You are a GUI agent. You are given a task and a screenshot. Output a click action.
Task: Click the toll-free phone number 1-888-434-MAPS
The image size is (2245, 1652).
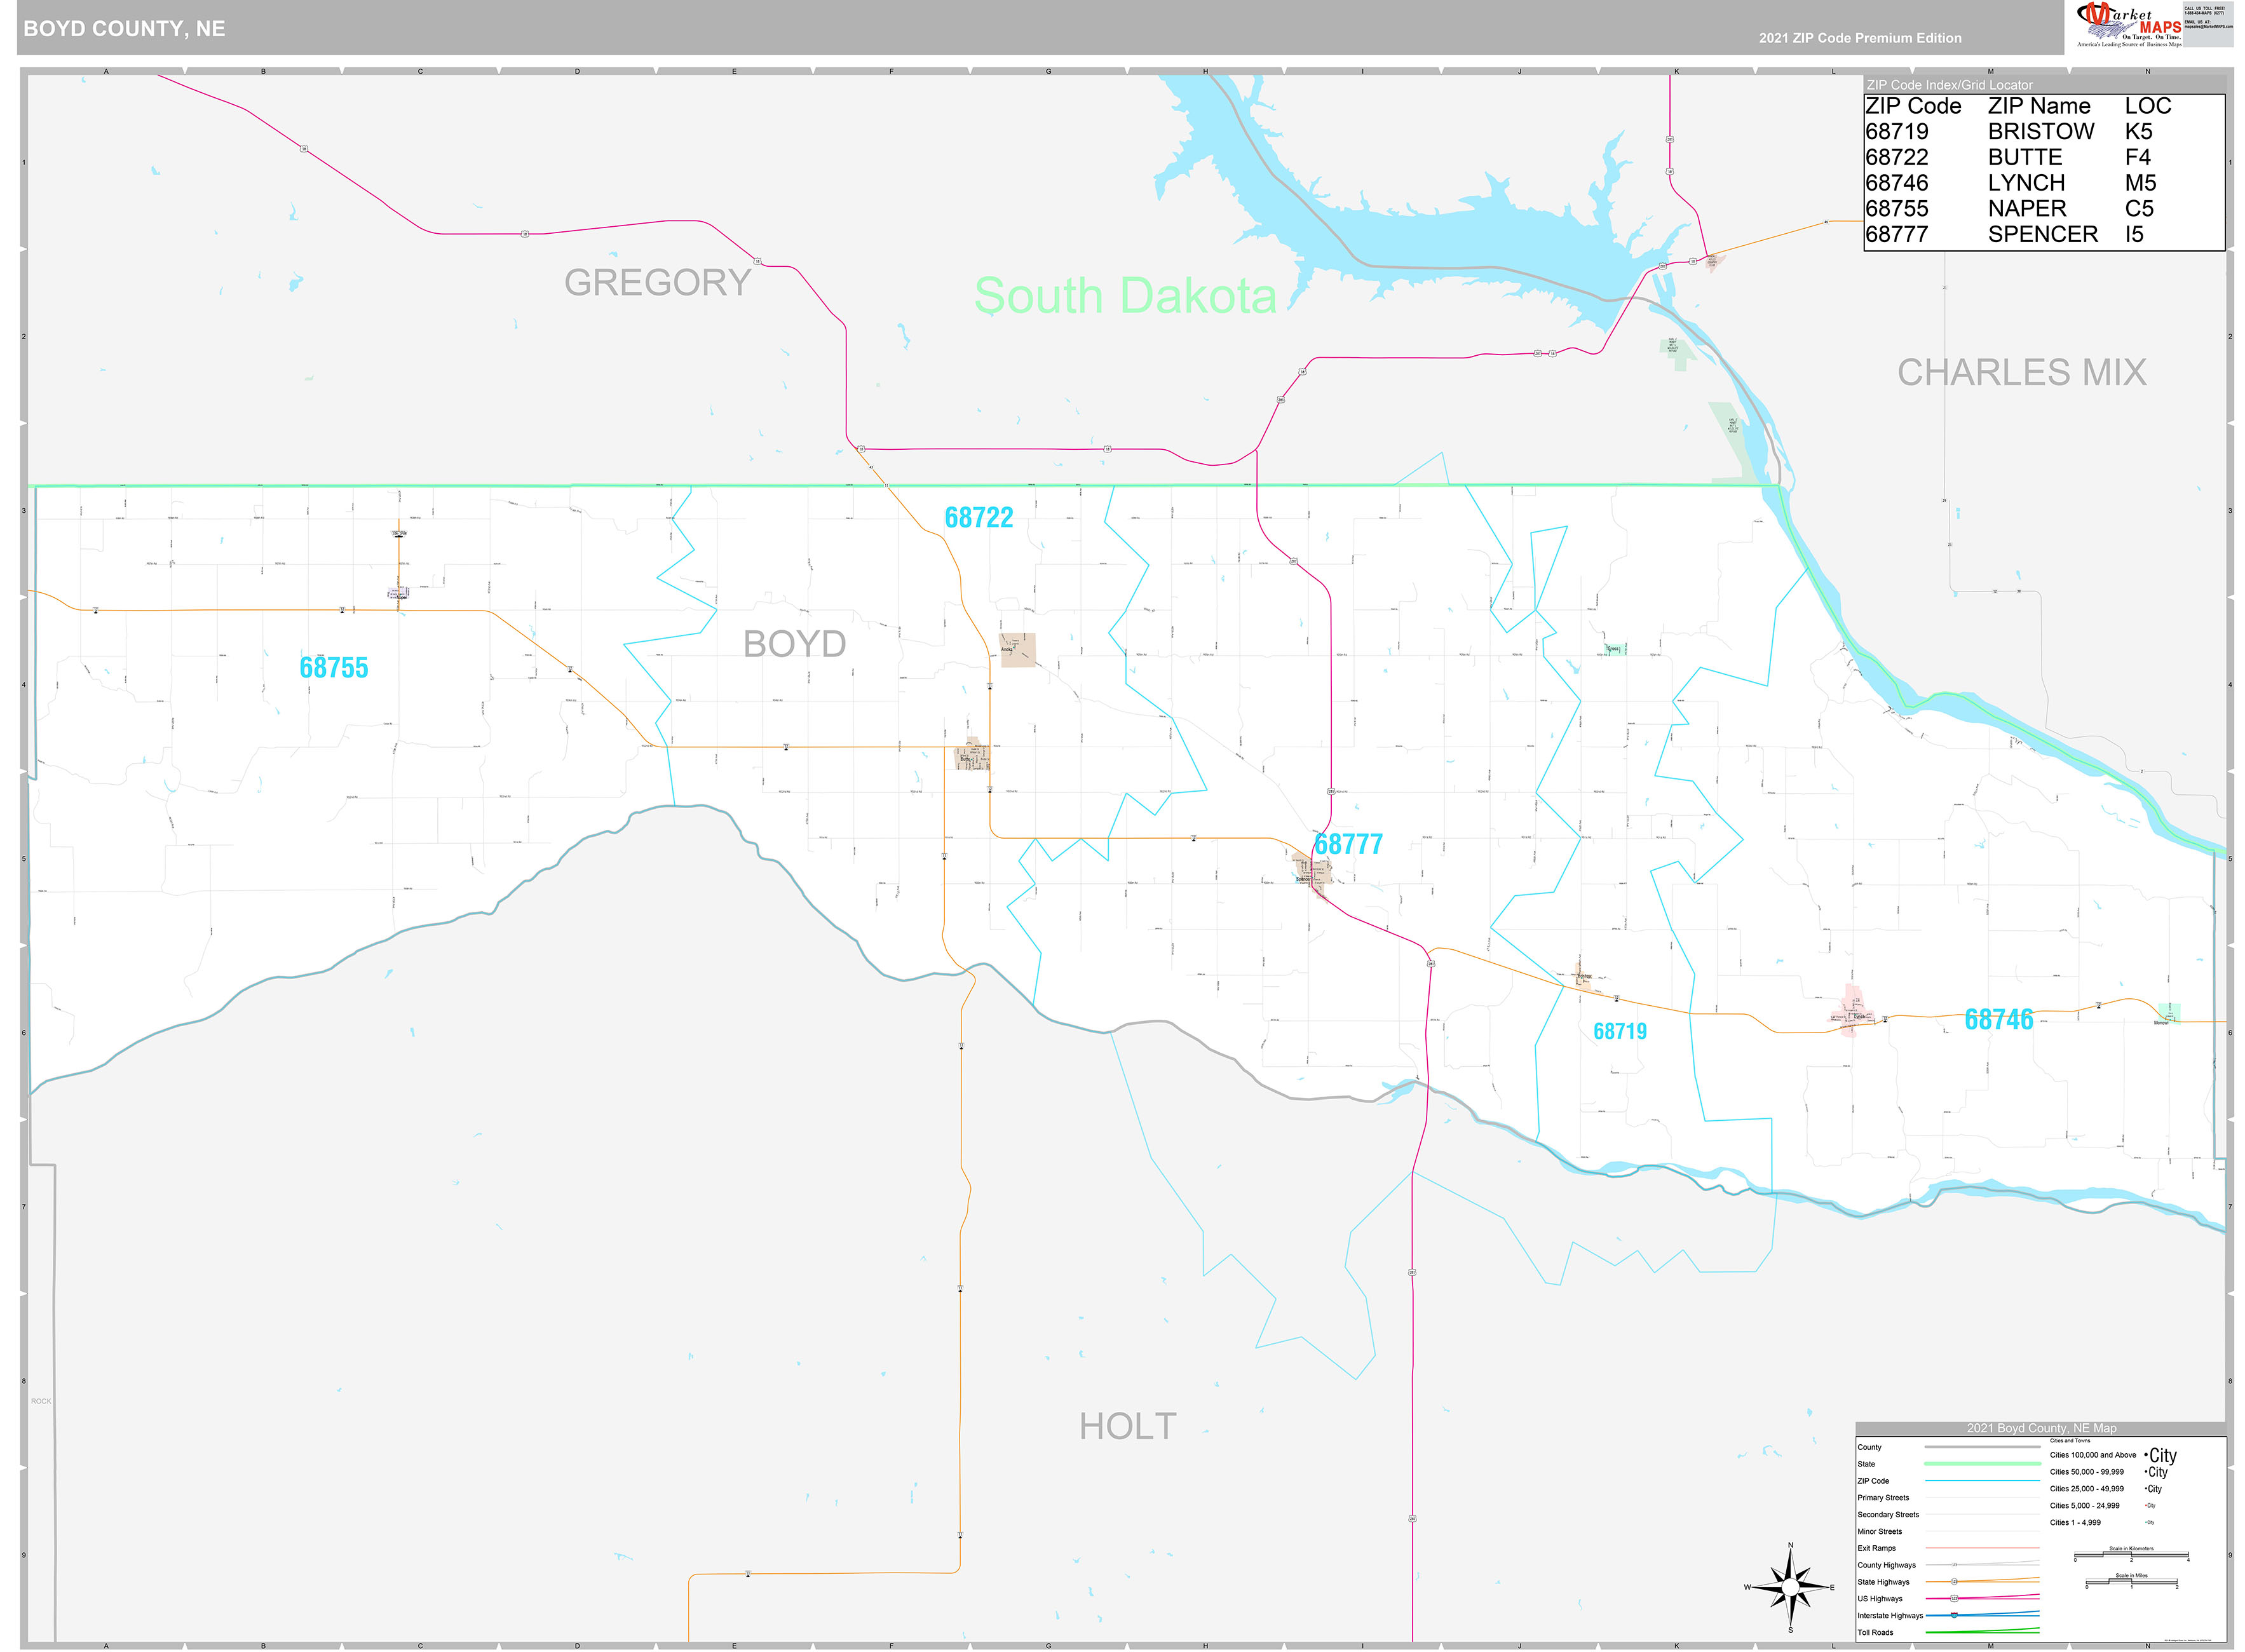click(x=2204, y=12)
